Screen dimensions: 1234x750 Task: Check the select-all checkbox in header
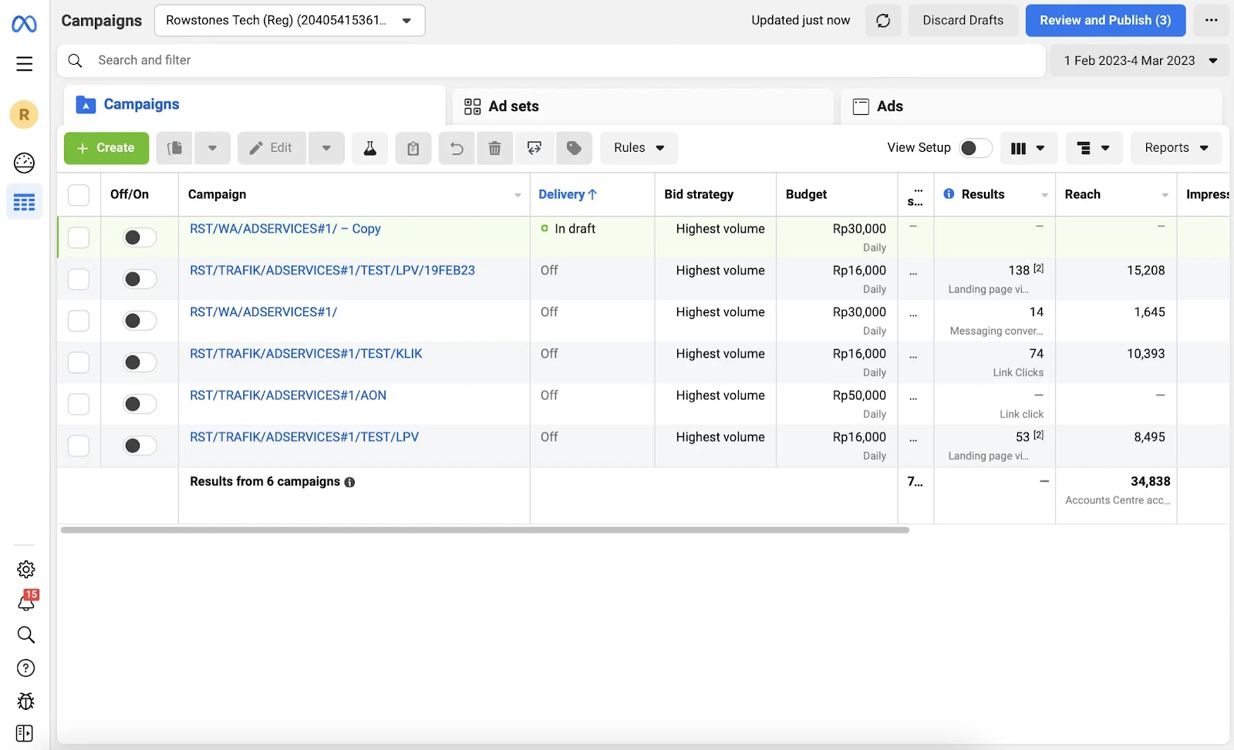click(79, 195)
